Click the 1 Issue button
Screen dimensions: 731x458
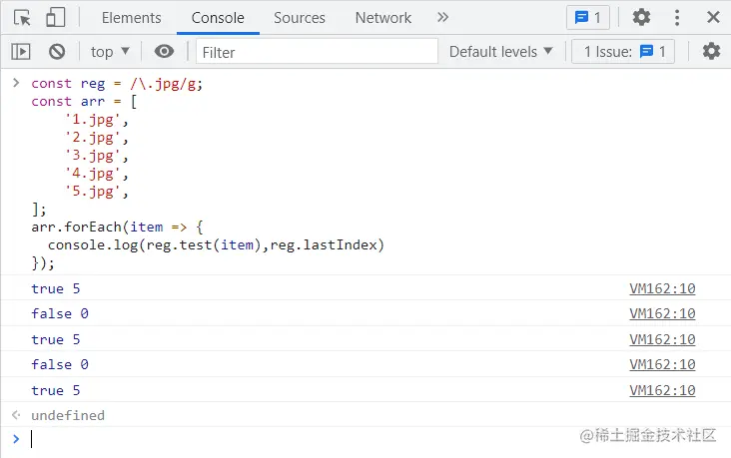point(623,52)
